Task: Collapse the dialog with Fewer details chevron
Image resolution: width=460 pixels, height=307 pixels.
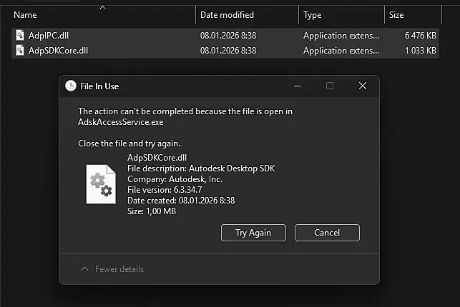Action: tap(85, 269)
